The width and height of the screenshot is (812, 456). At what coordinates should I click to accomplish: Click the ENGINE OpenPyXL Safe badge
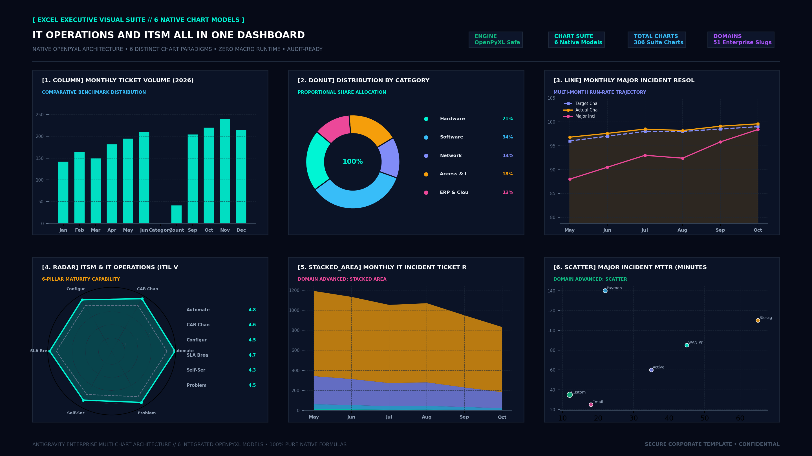pyautogui.click(x=496, y=40)
